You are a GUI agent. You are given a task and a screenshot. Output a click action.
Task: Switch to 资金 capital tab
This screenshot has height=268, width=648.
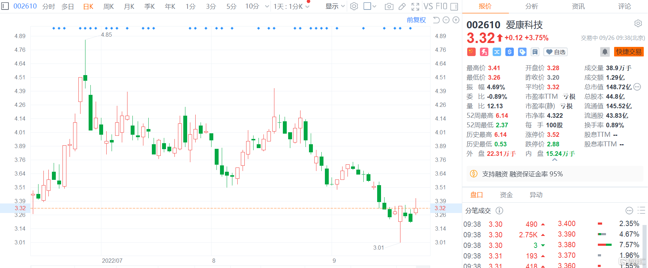(506, 195)
